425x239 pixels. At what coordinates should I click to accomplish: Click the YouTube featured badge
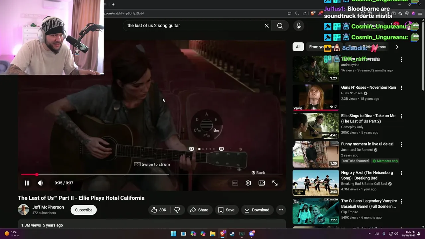coord(355,161)
